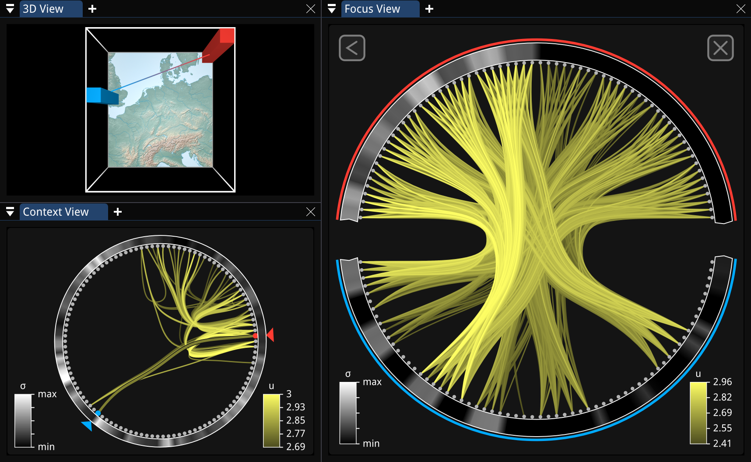Click the yellow u color legend in Focus View
The height and width of the screenshot is (462, 751).
pyautogui.click(x=699, y=413)
